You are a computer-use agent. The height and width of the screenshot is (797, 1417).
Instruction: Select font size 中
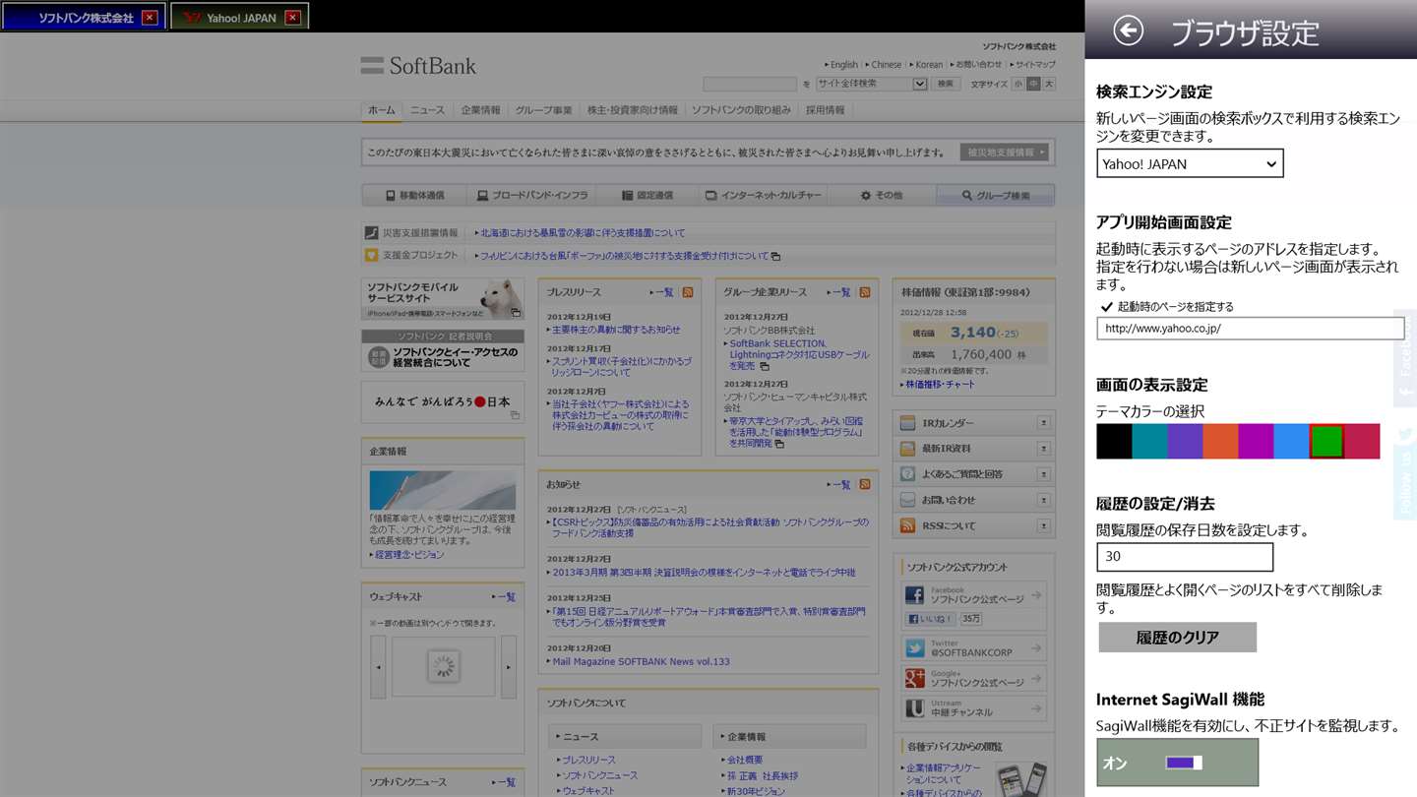tap(1033, 84)
